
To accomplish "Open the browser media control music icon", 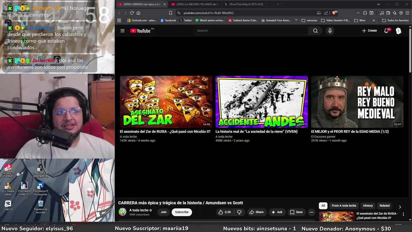I will click(382, 13).
